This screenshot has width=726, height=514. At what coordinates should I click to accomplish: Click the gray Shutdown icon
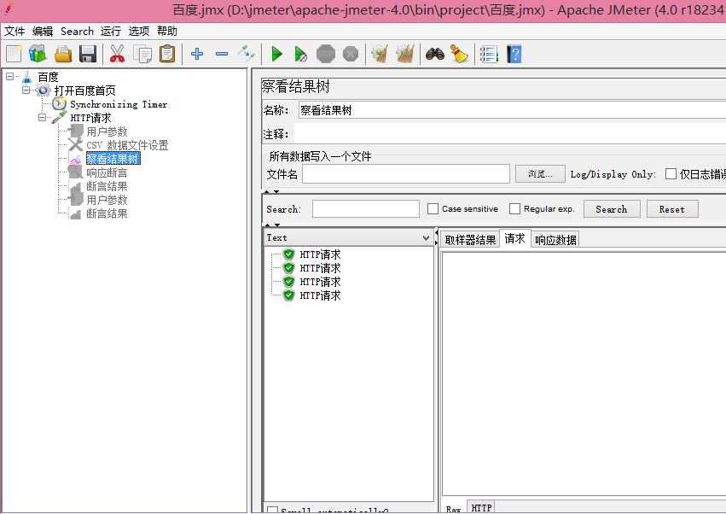click(x=351, y=55)
